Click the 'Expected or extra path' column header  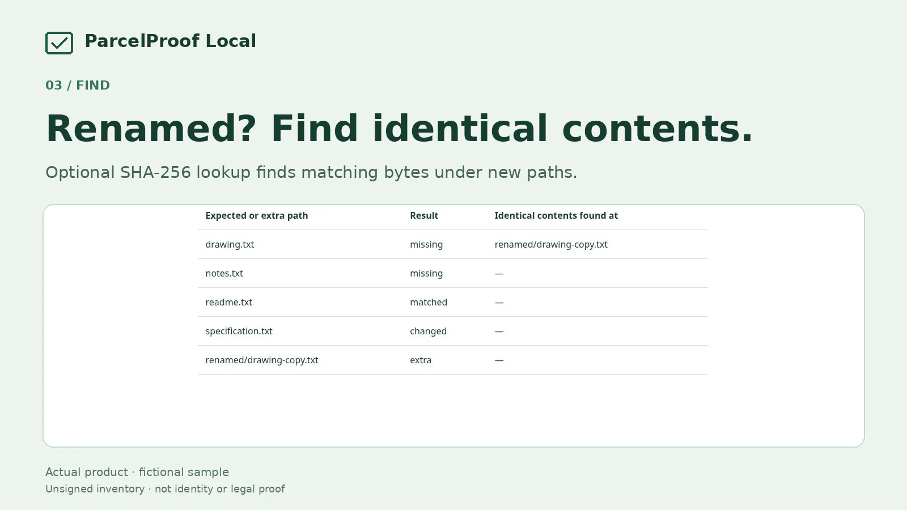pyautogui.click(x=257, y=215)
